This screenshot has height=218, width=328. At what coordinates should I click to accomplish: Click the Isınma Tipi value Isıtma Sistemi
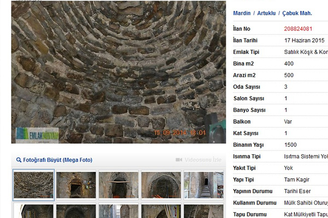[302, 156]
